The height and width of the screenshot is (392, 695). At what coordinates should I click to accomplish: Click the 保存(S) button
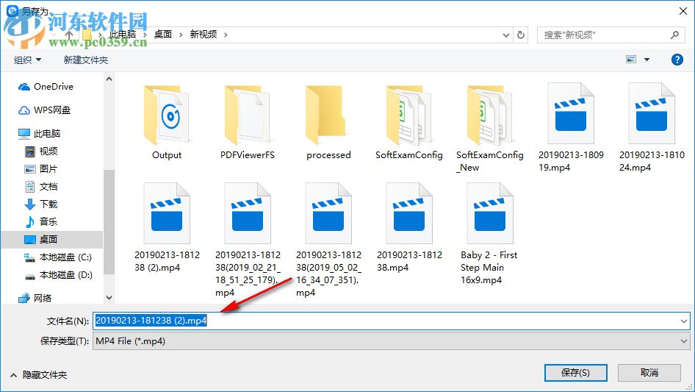(575, 373)
